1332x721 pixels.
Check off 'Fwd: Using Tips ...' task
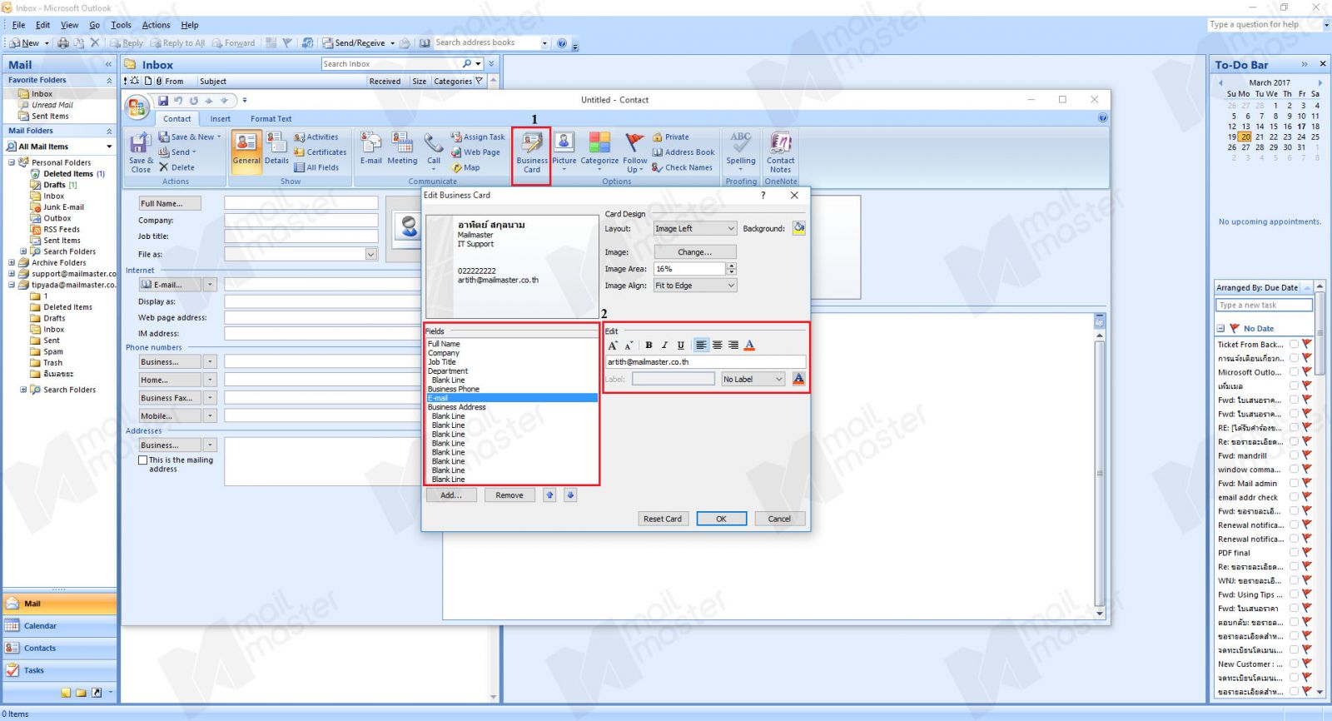[x=1294, y=594]
